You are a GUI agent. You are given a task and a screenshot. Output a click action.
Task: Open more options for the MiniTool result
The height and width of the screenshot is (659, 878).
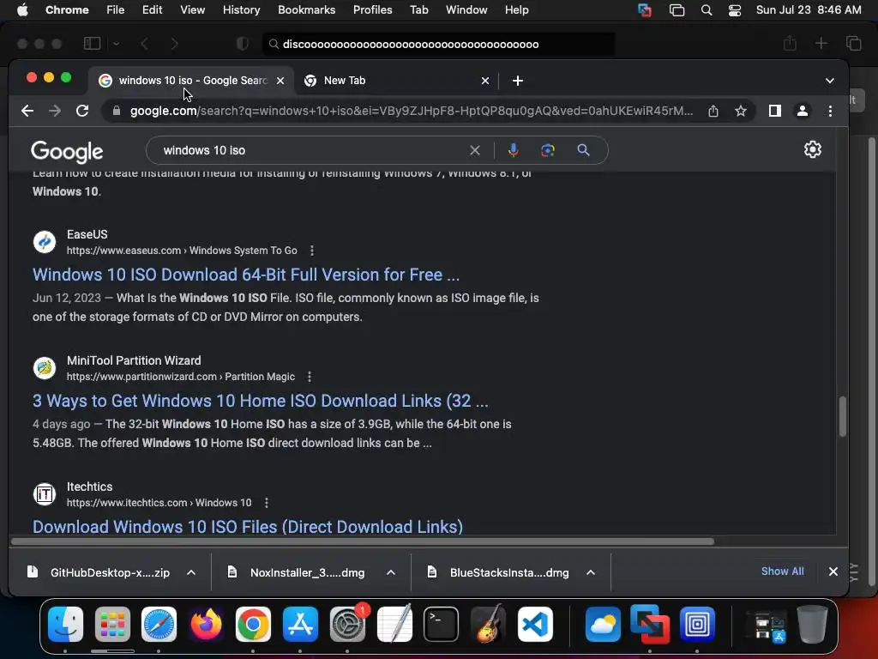309,377
